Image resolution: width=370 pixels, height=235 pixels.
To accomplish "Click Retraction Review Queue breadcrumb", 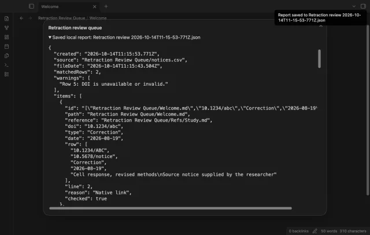I will point(61,18).
